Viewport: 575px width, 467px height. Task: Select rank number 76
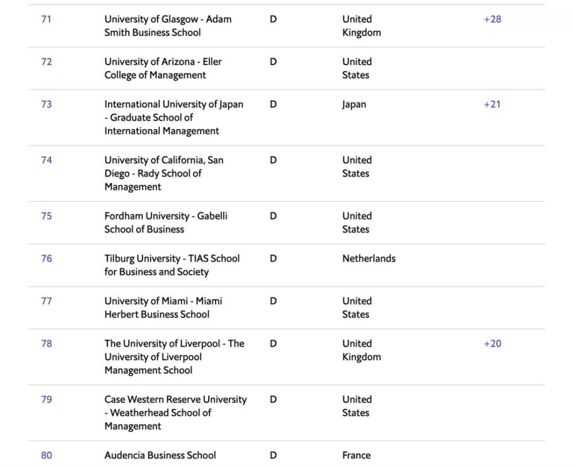[x=46, y=258]
